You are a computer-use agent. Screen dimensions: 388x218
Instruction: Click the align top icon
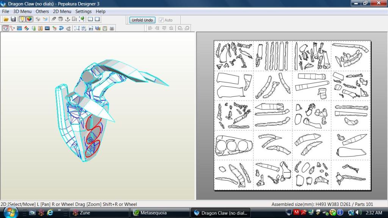click(164, 28)
